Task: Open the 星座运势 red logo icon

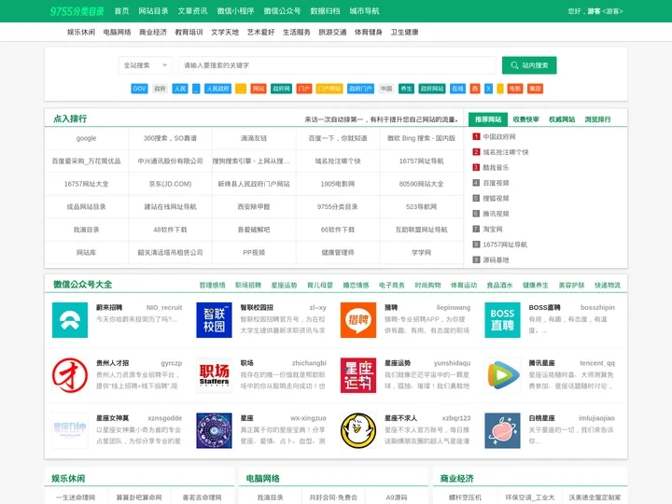Action: (x=358, y=375)
